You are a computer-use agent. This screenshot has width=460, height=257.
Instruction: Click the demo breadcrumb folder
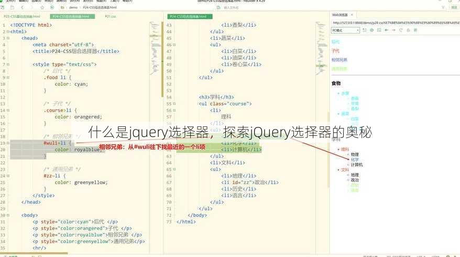(73, 7)
